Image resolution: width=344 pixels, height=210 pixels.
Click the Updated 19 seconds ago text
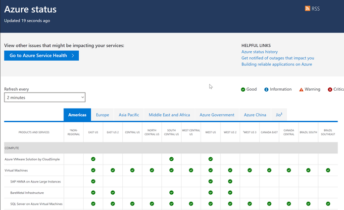tap(27, 21)
